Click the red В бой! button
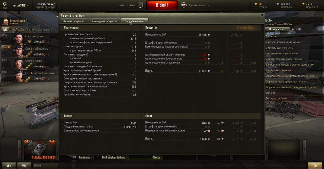Viewport: 324px width, 169px height. tap(162, 5)
